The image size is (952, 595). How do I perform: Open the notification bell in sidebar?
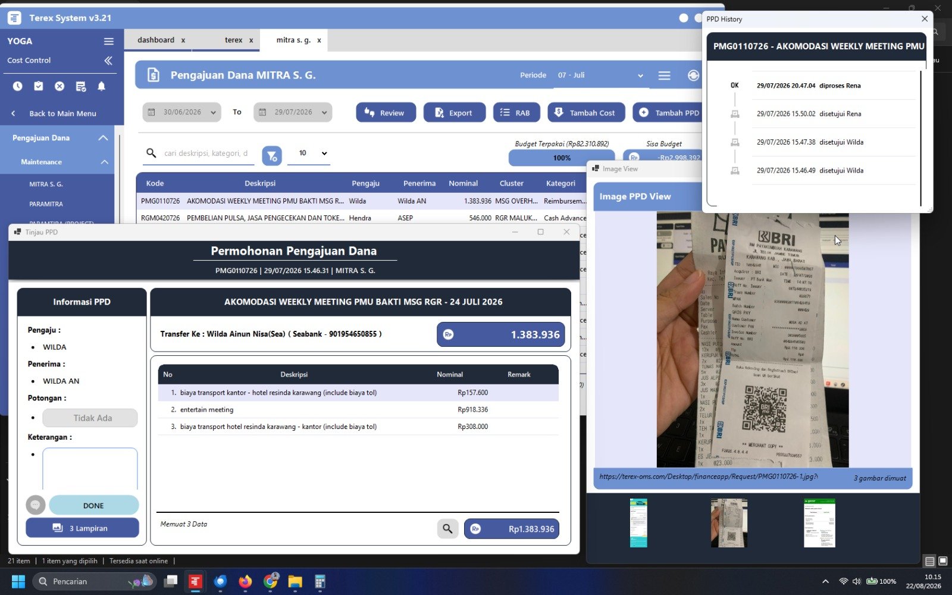(102, 86)
